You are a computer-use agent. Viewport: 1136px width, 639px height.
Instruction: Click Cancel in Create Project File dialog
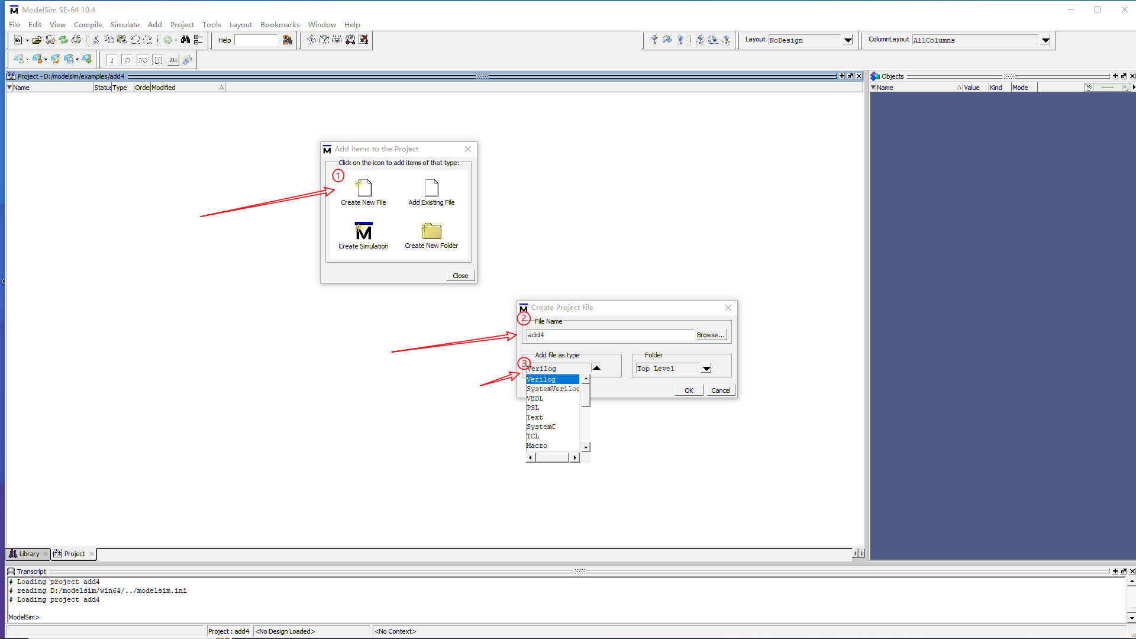[719, 390]
